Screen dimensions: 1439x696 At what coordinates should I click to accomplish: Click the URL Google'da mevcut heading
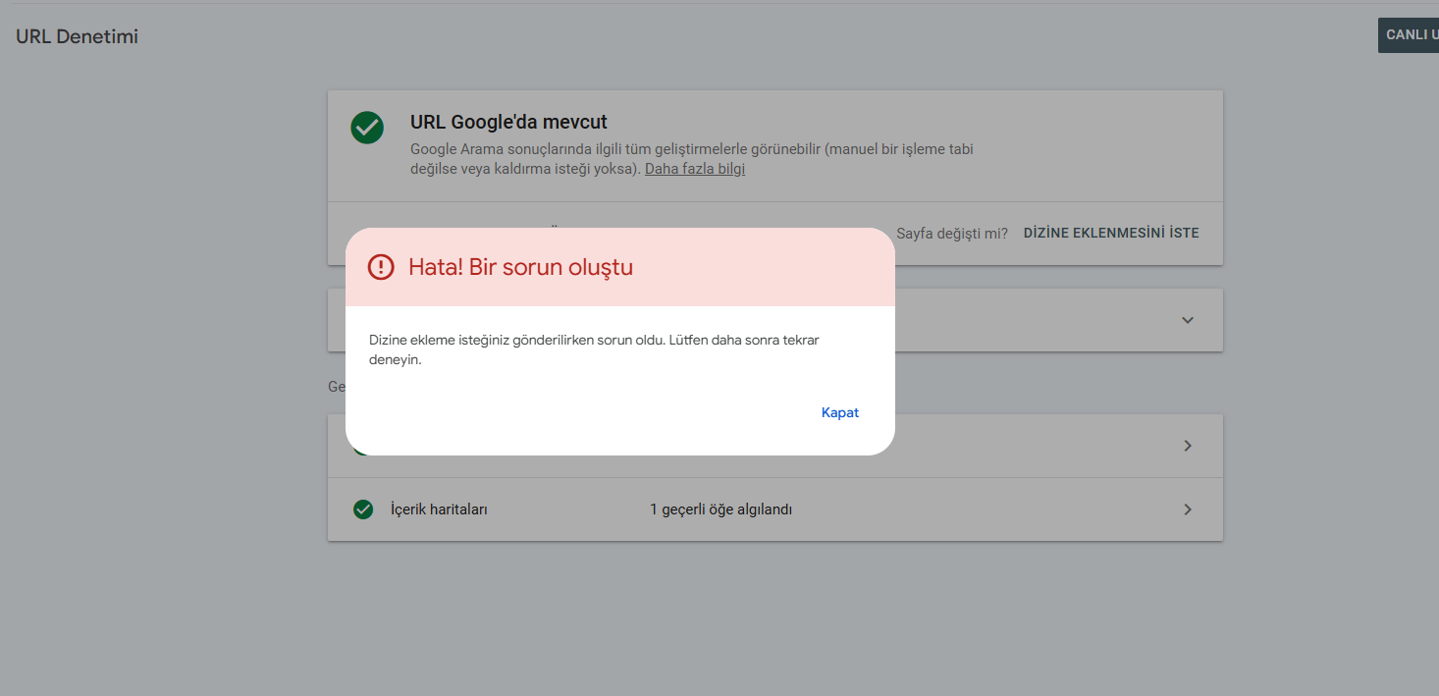pos(508,123)
